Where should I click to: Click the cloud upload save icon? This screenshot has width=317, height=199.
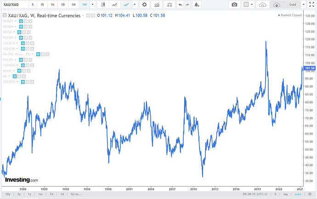pos(277,5)
